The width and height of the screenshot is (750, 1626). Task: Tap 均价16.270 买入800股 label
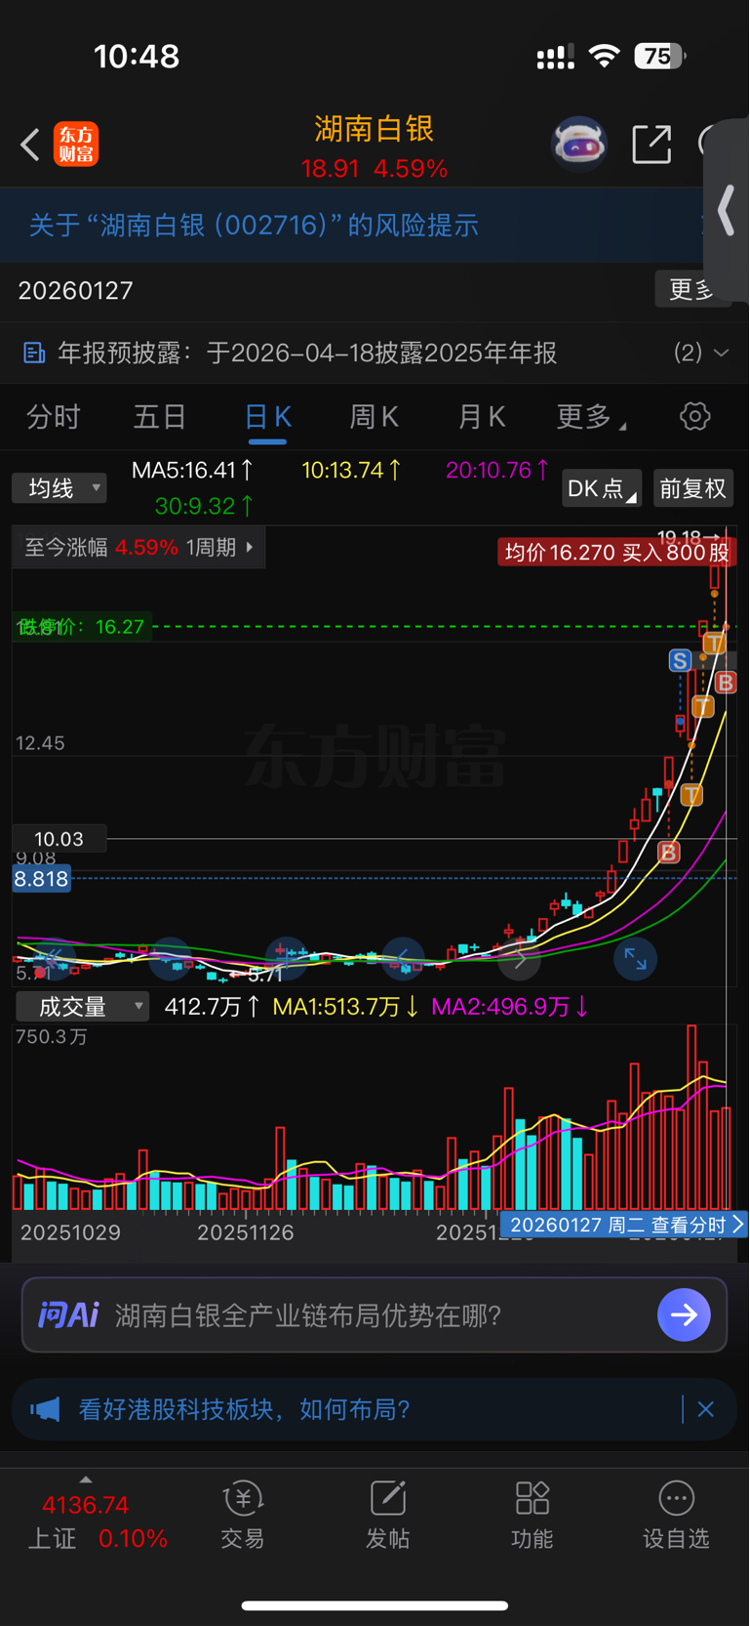coord(617,553)
